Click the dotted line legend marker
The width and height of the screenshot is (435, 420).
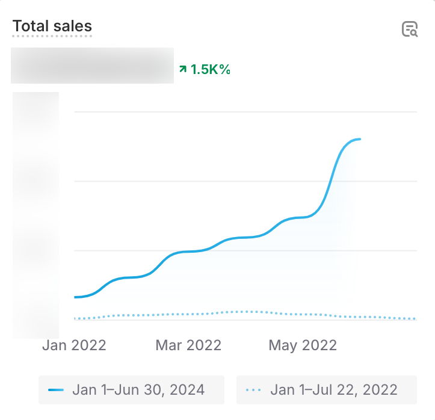tap(253, 390)
